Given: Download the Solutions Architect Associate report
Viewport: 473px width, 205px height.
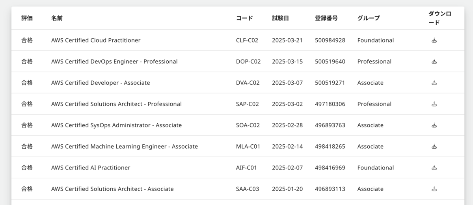Looking at the screenshot, I should tap(434, 189).
